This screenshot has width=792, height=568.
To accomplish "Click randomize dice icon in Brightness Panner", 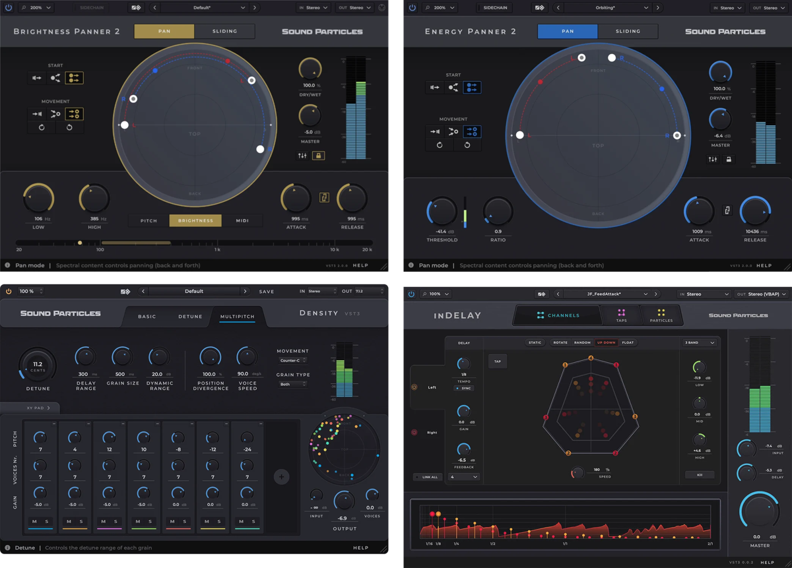I will coord(137,8).
